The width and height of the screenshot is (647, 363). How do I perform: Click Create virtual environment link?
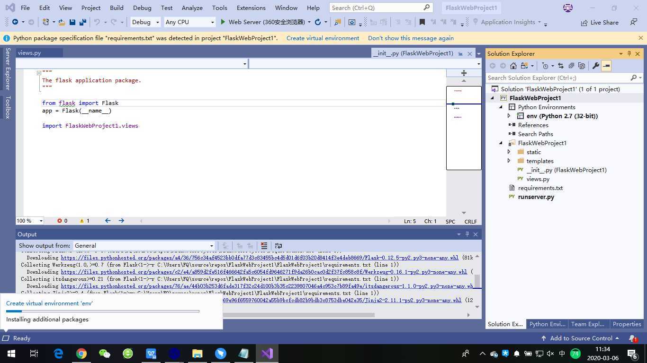pos(323,38)
